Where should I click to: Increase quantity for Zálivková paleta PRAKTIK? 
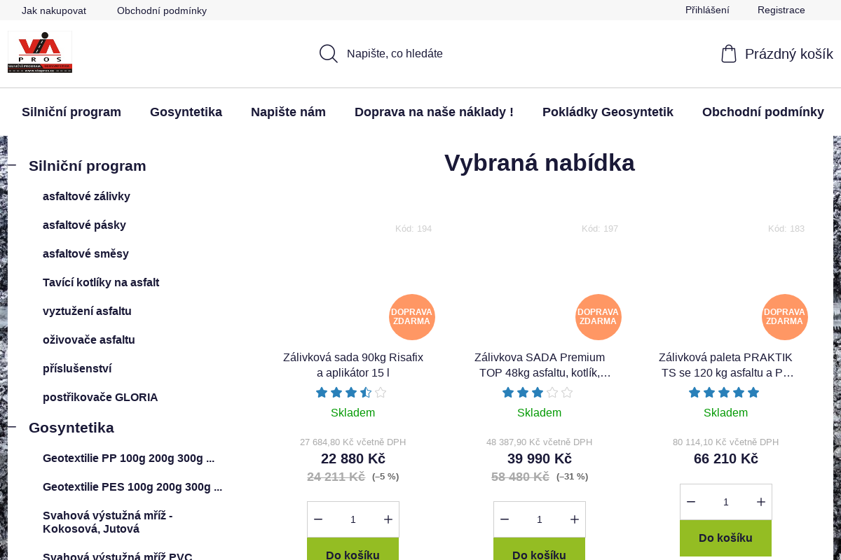coord(761,502)
